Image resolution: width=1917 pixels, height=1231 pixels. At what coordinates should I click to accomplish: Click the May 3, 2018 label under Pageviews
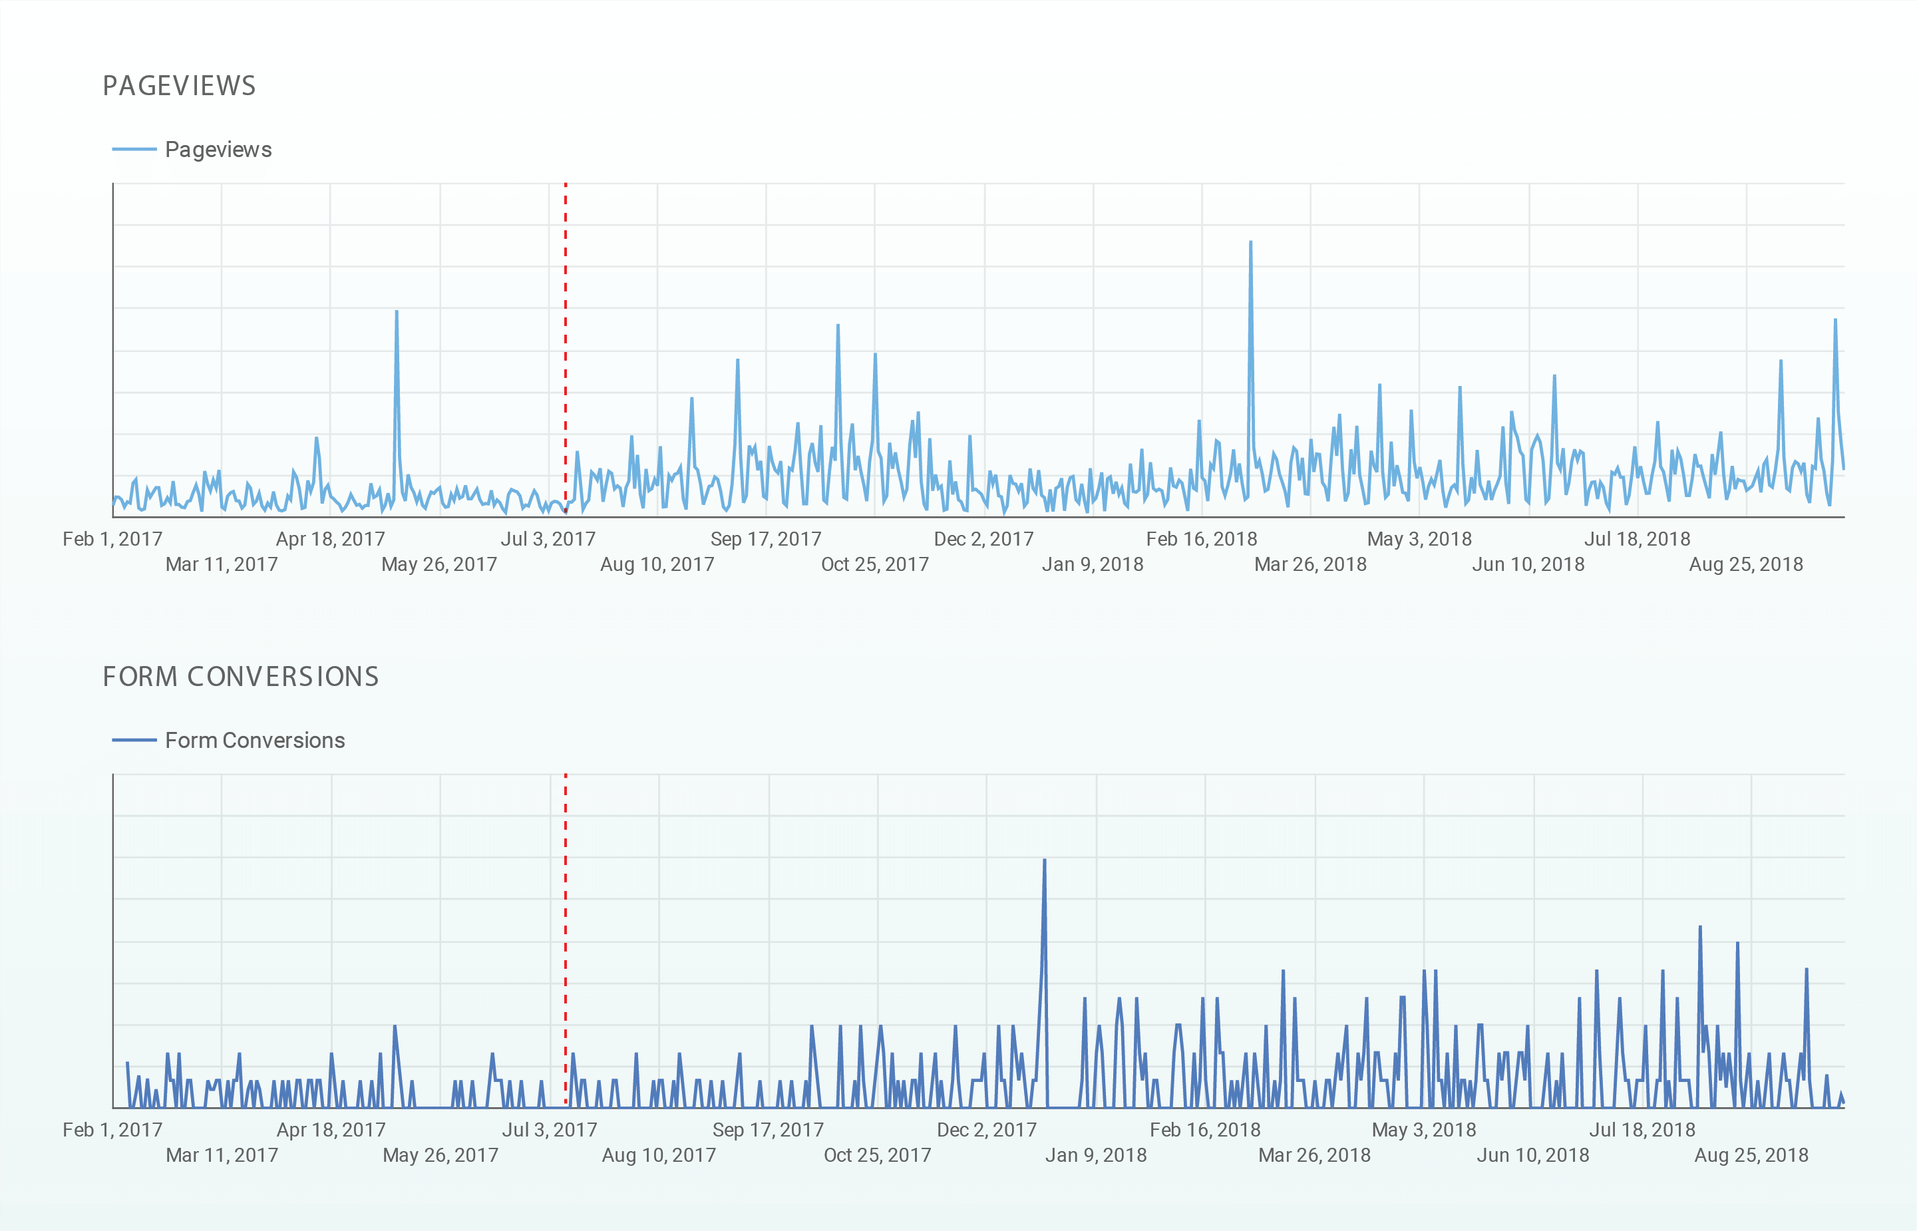tap(1419, 540)
